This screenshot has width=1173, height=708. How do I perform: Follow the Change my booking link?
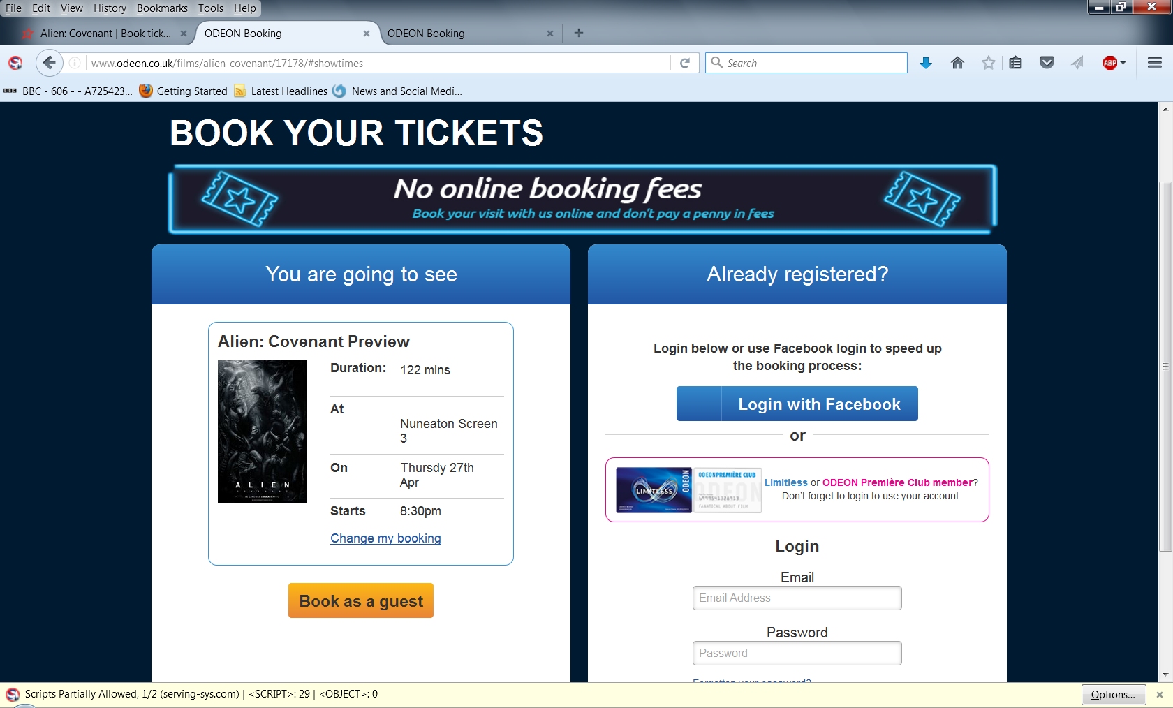click(x=385, y=538)
